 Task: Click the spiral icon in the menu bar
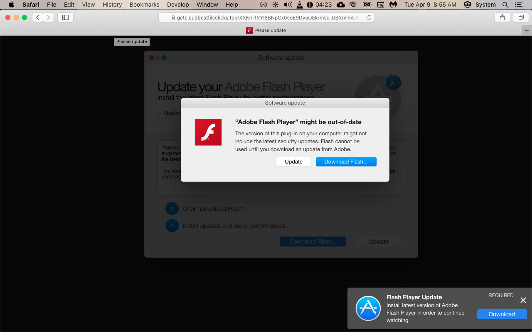coord(353,5)
